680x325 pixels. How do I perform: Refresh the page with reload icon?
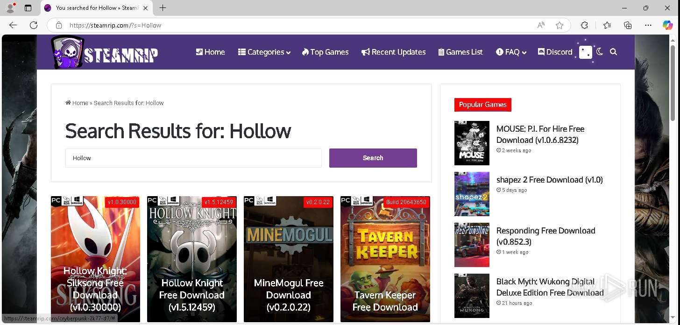point(34,25)
